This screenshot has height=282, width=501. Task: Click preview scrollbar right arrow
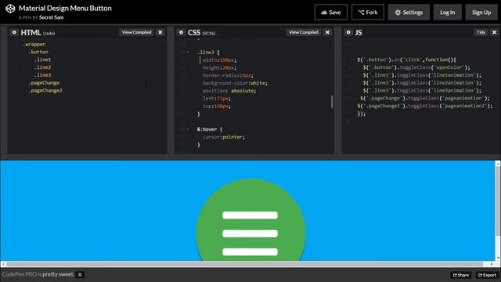point(492,264)
